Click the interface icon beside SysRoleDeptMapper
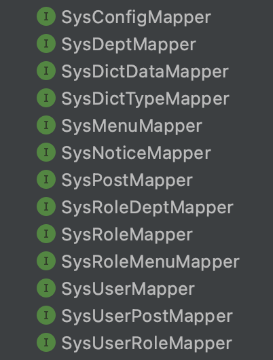 click(x=46, y=206)
